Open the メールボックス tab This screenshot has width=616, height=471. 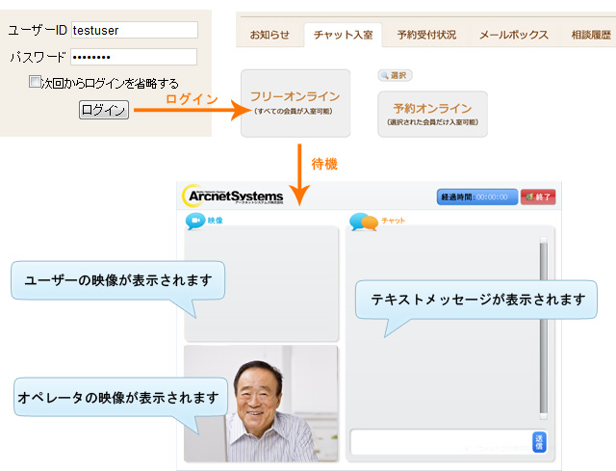click(514, 35)
